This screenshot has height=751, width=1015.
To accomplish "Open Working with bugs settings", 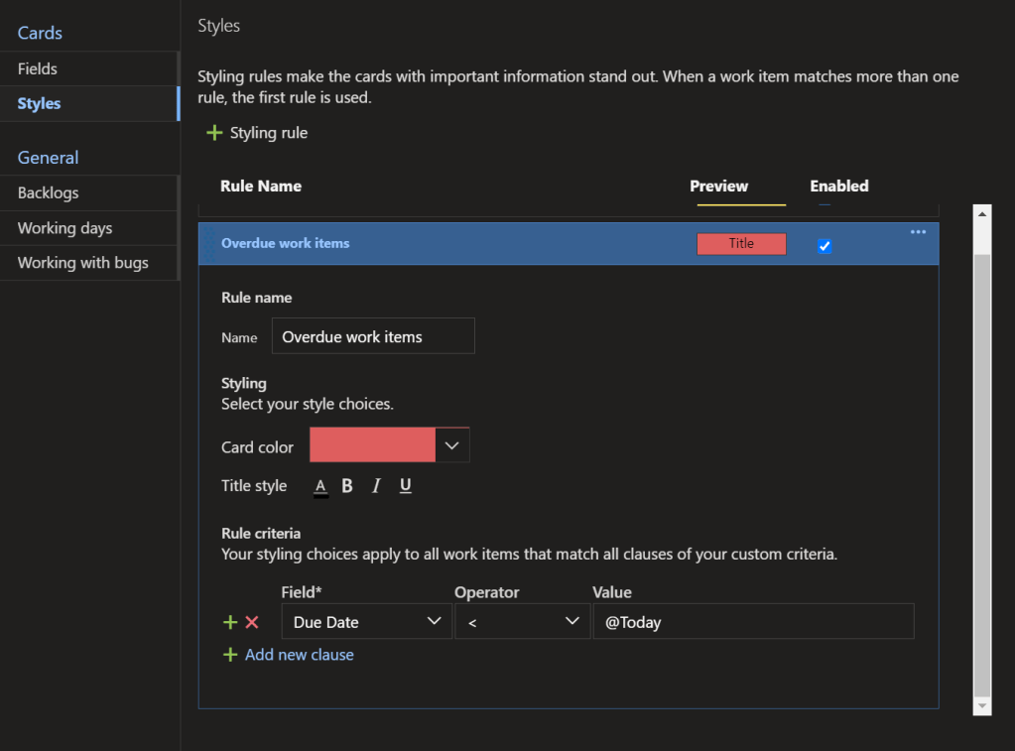I will 82,263.
